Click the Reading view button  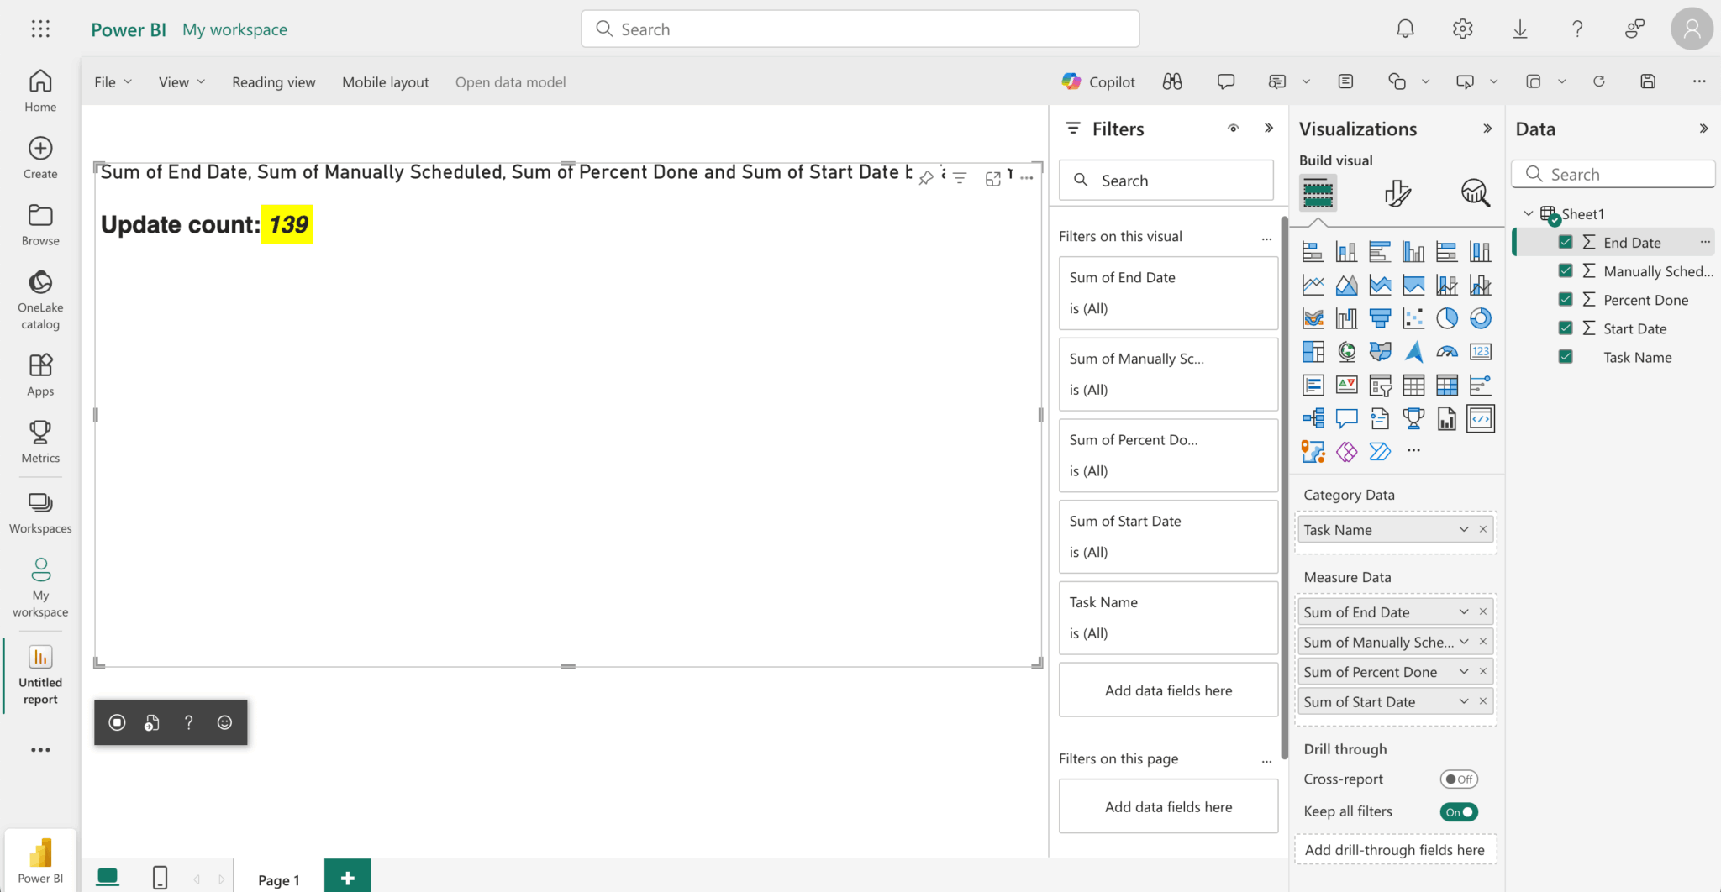click(x=274, y=82)
